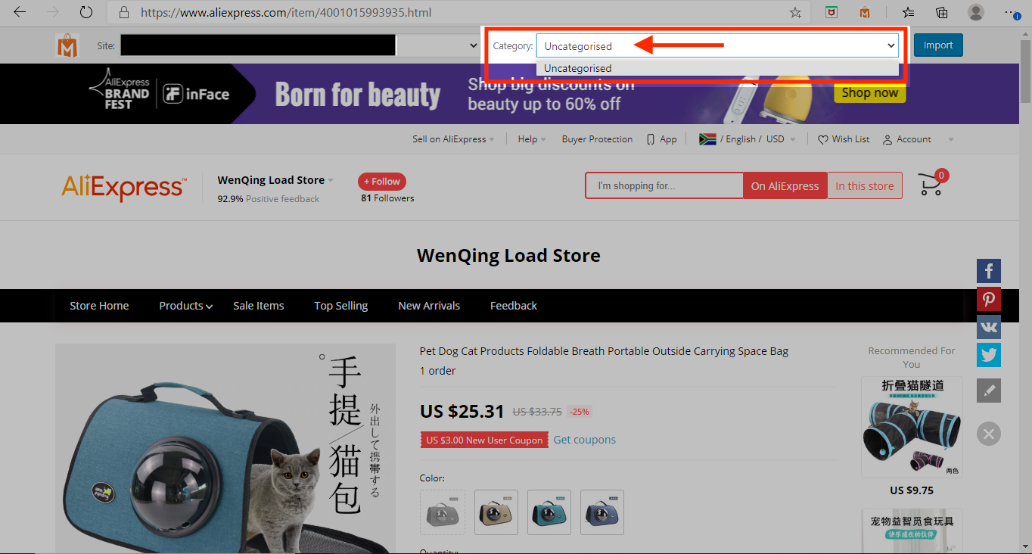Image resolution: width=1032 pixels, height=554 pixels.
Task: Click the Import button
Action: (938, 45)
